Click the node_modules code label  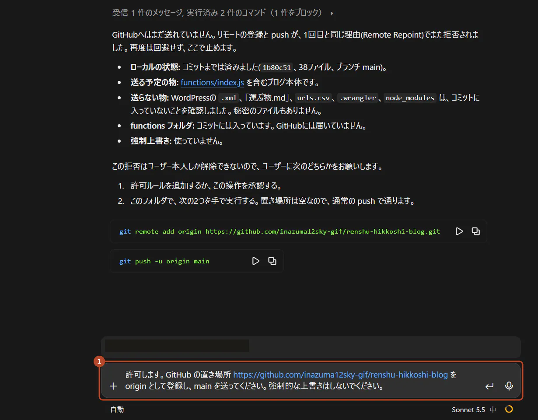pyautogui.click(x=410, y=98)
